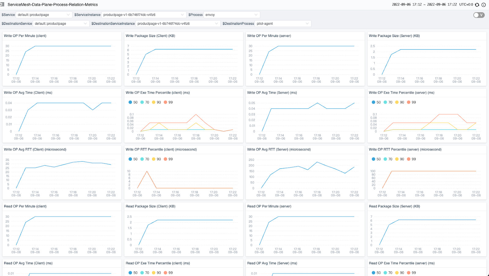Open the $DestinationProcess pilot-agent dropdown
Image resolution: width=489 pixels, height=276 pixels.
pyautogui.click(x=283, y=24)
